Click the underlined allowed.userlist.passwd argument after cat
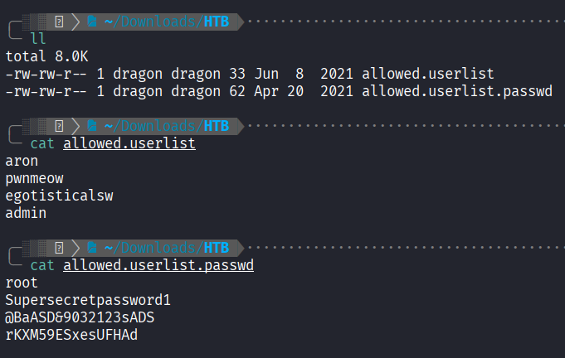 (x=158, y=265)
